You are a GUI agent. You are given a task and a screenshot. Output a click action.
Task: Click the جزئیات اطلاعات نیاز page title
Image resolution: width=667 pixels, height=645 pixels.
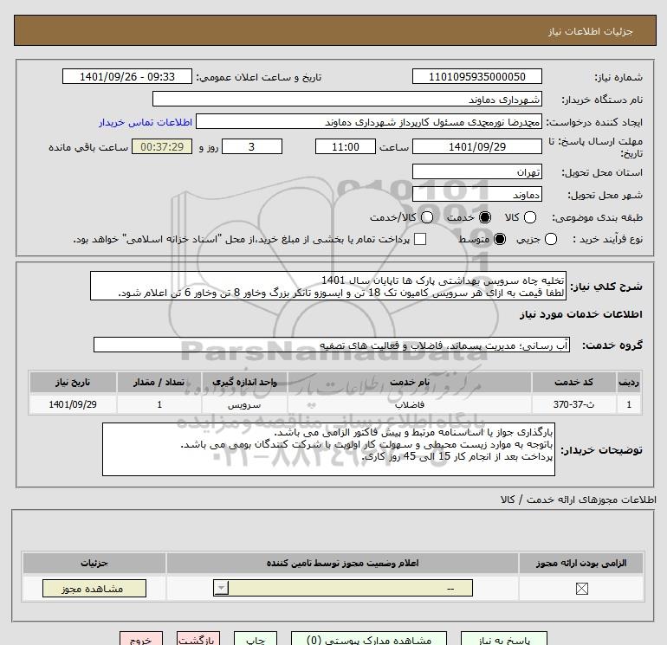coord(591,31)
